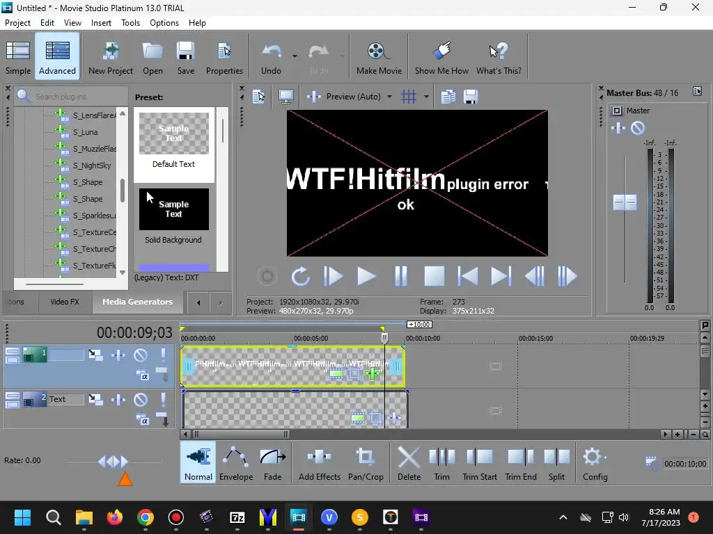This screenshot has width=713, height=534.
Task: Click Add Effects button
Action: (x=319, y=462)
